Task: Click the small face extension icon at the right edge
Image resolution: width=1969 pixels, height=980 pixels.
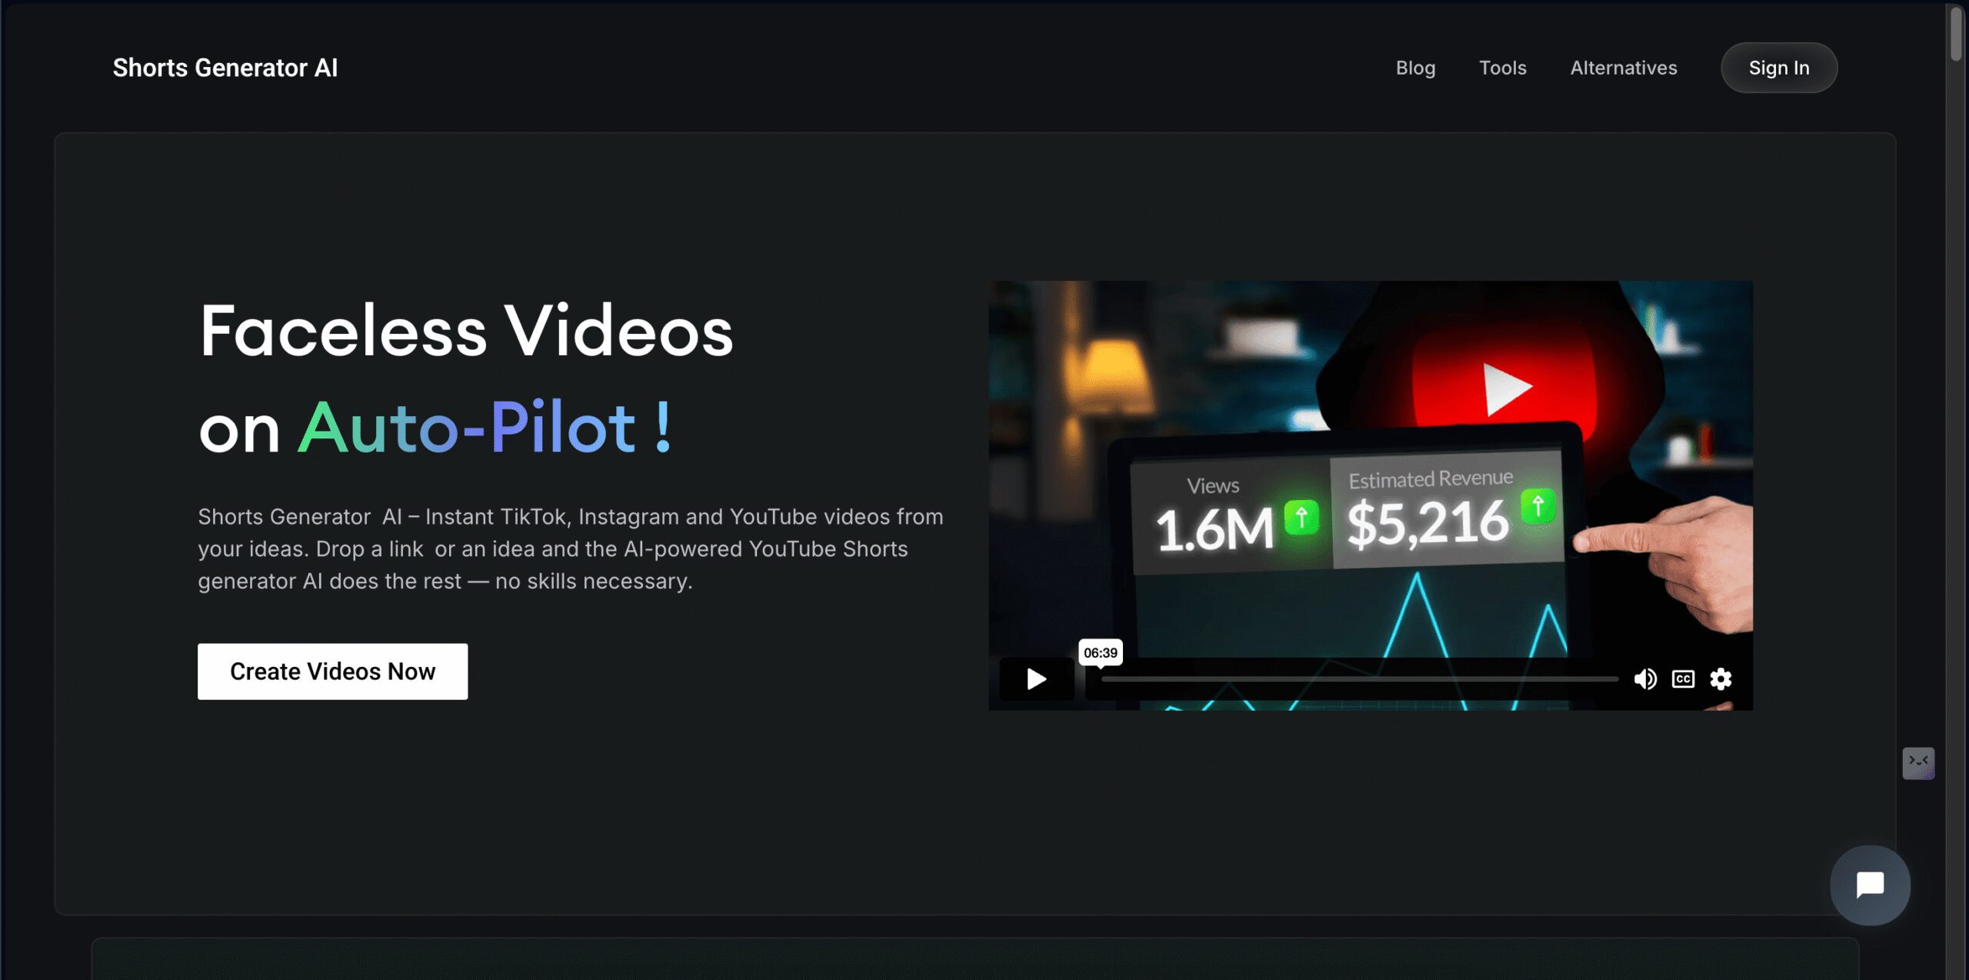Action: pyautogui.click(x=1918, y=762)
